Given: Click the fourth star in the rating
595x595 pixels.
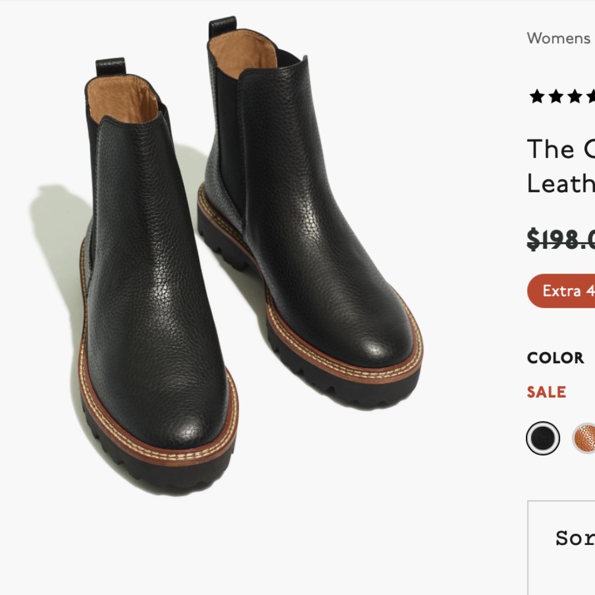Looking at the screenshot, I should (592, 95).
